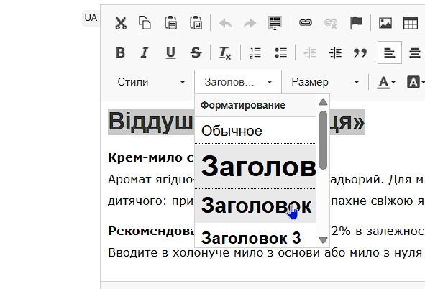Click the Undo arrow
Image resolution: width=425 pixels, height=289 pixels.
point(225,23)
